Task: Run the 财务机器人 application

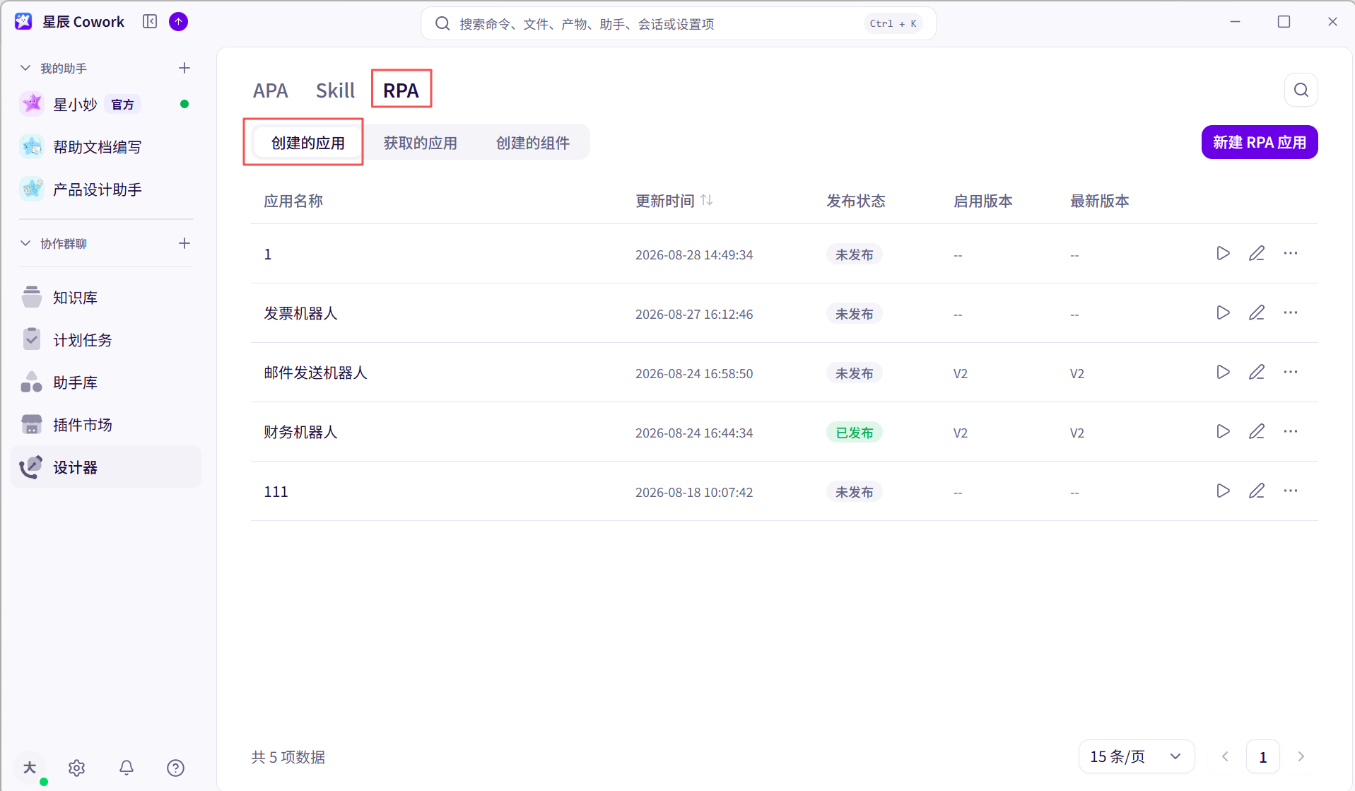Action: click(x=1223, y=431)
